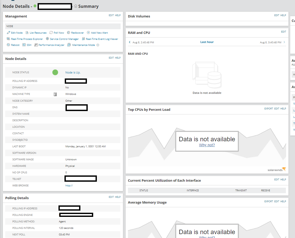Click EXPORT in Top CPUs panel
Image resolution: width=295 pixels, height=238 pixels.
coord(269,109)
